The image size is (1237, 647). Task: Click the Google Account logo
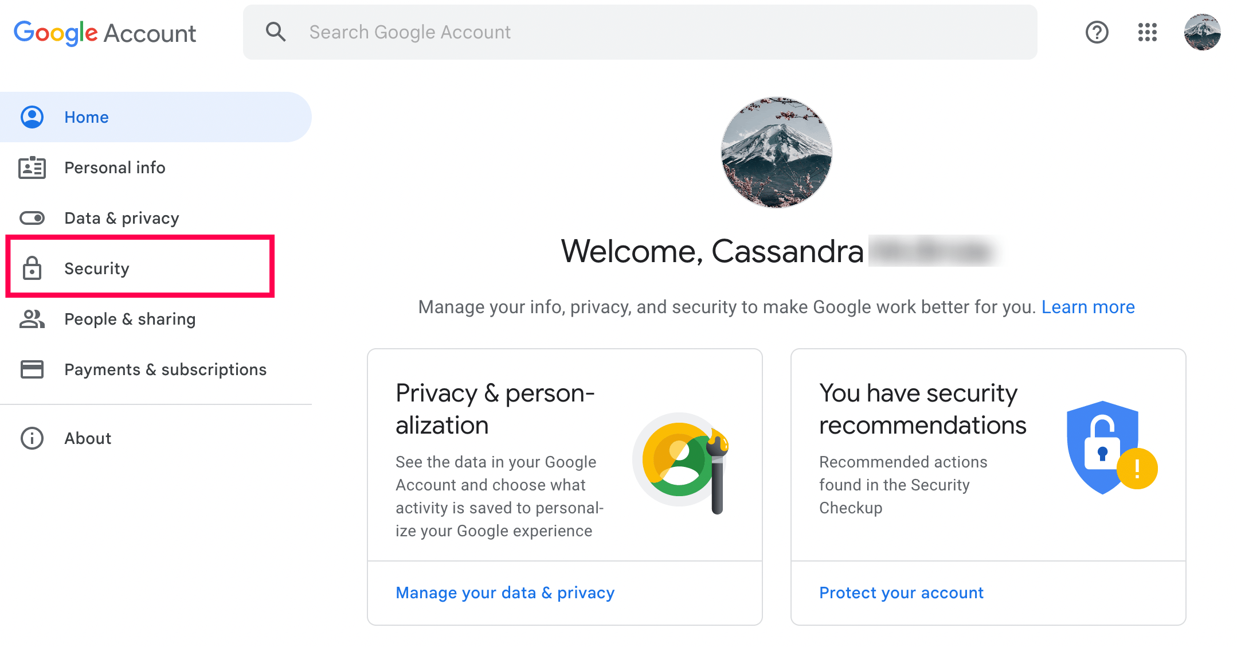(x=105, y=33)
